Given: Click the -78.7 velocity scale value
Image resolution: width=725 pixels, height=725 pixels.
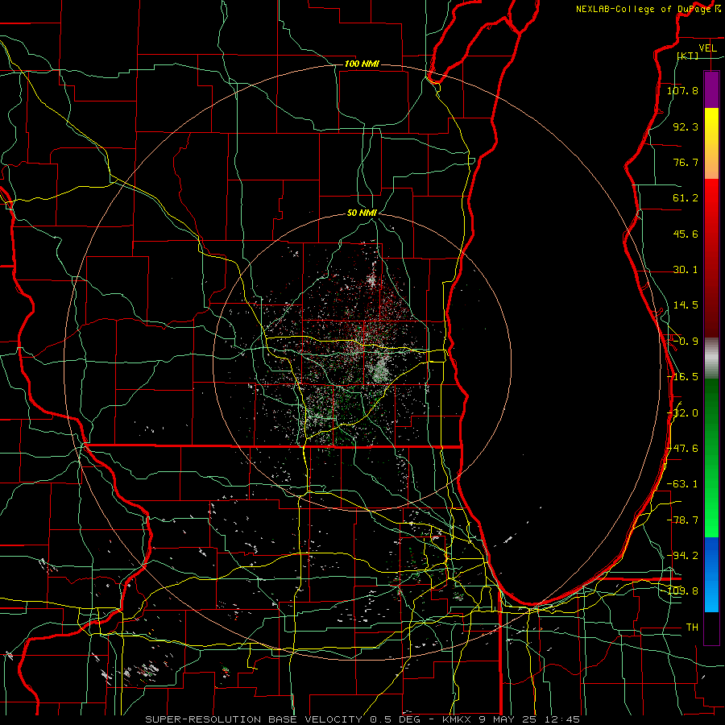Looking at the screenshot, I should [x=682, y=520].
